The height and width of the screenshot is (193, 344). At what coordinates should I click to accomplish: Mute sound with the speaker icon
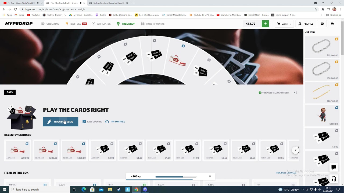(295, 92)
